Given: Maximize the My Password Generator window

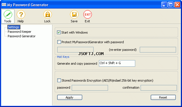Looking at the screenshot, I should click(x=171, y=5).
